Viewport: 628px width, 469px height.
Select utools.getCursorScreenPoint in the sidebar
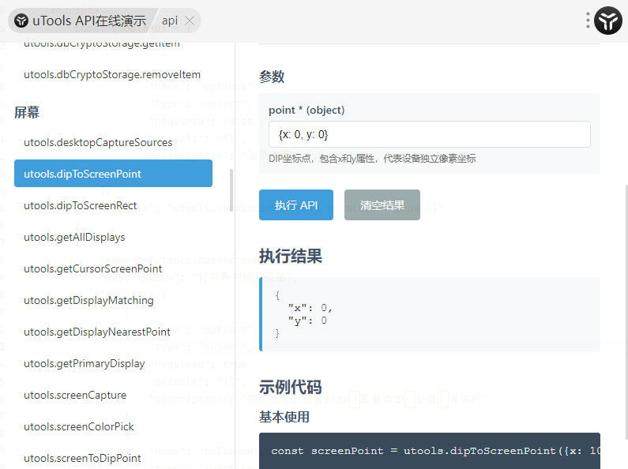93,268
